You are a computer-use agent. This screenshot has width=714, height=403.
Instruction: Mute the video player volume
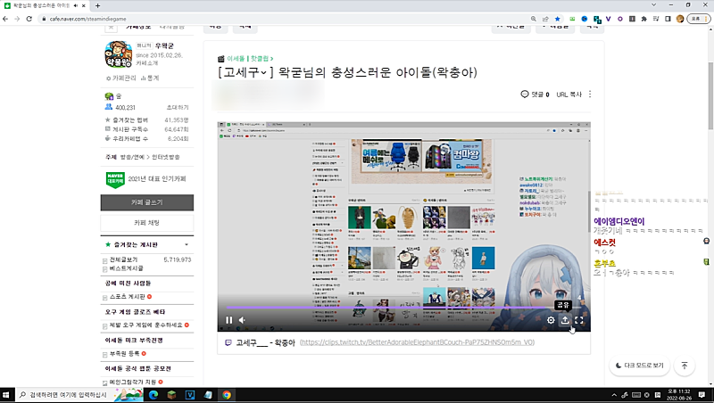(242, 320)
